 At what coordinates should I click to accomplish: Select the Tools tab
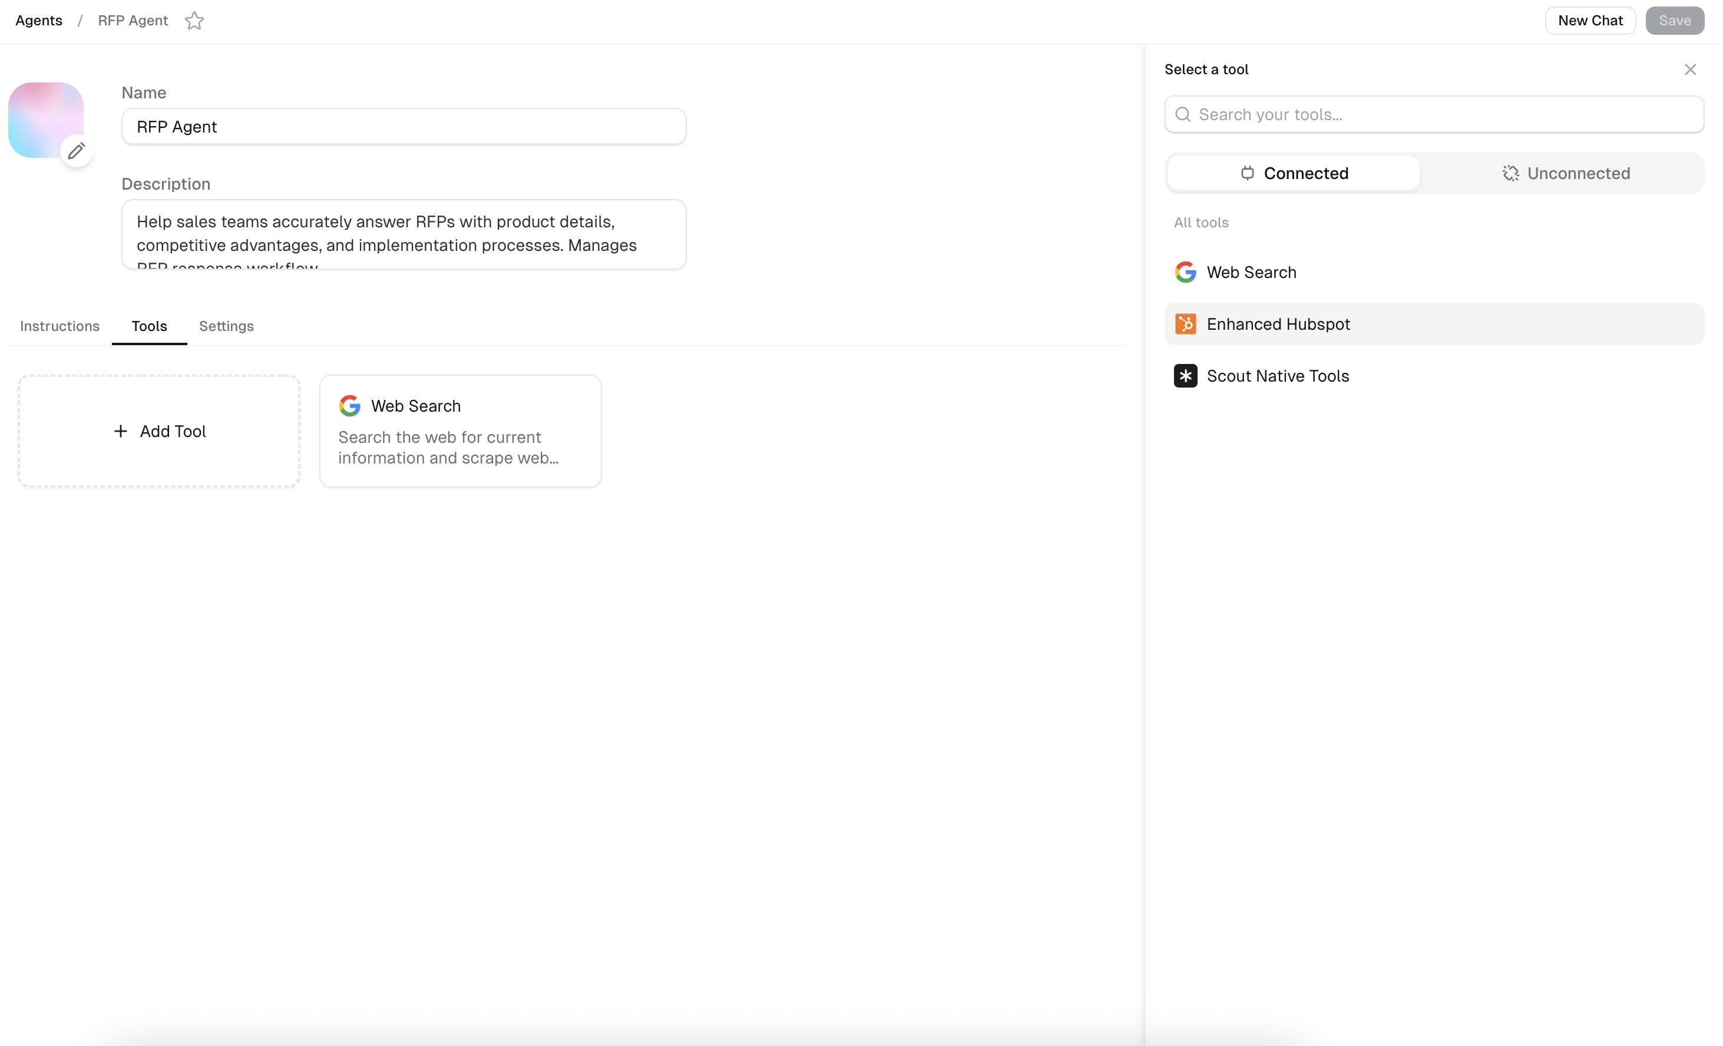click(x=149, y=326)
